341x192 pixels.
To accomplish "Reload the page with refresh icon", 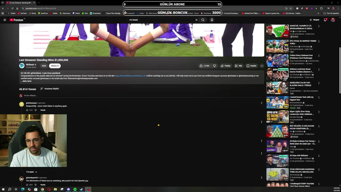I will pos(13,8).
